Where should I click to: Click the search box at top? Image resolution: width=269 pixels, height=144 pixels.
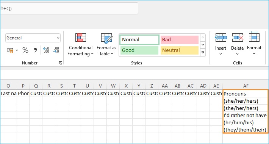point(69,8)
